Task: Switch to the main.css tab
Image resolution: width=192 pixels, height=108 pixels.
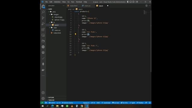Action: [x=87, y=6]
